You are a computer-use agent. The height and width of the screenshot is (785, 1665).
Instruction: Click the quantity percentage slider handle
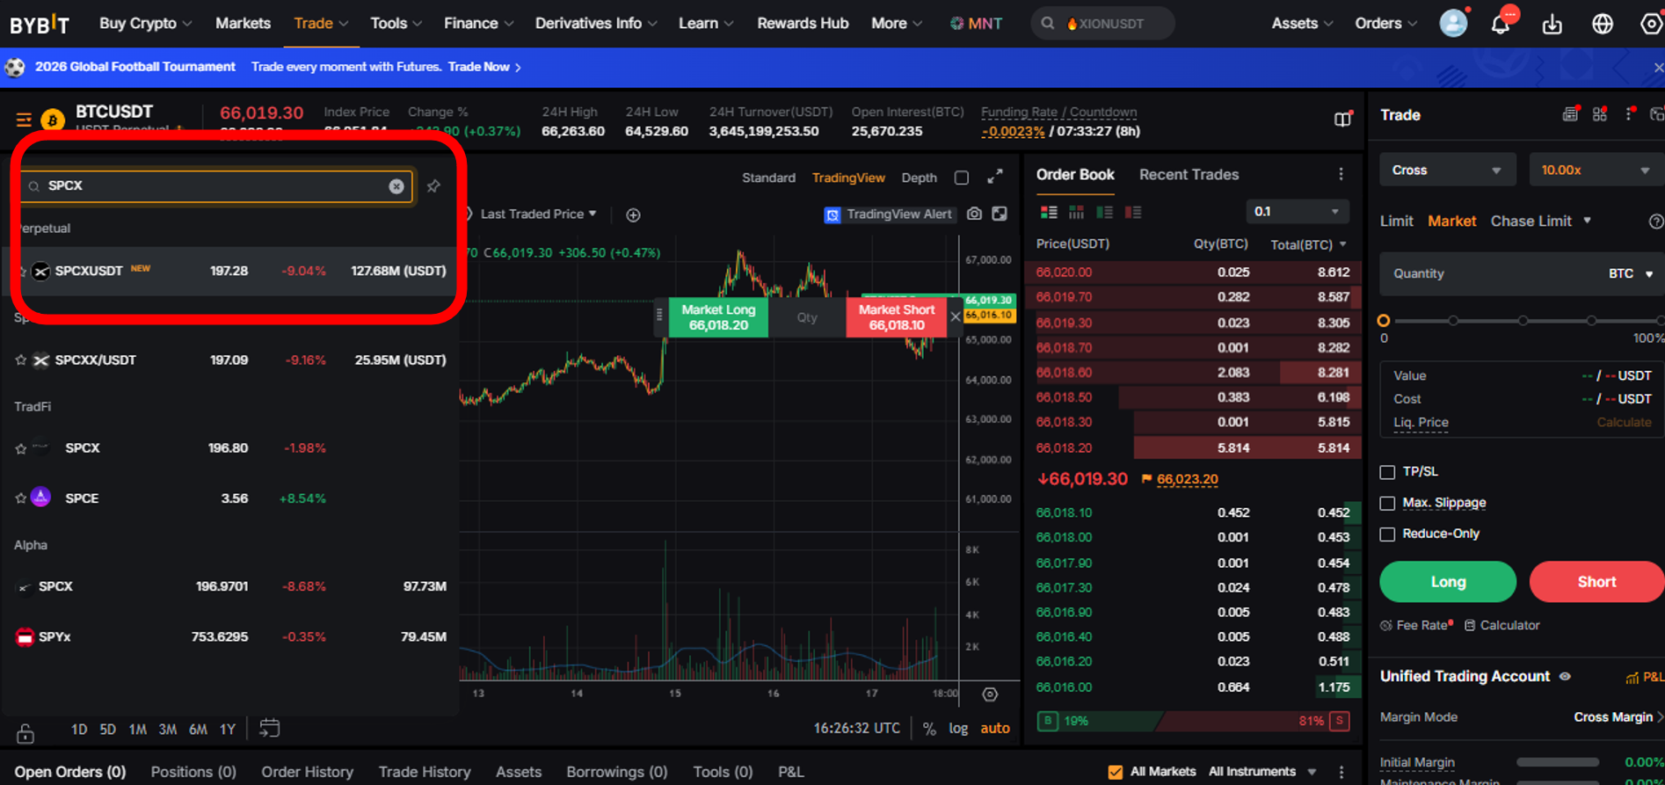pyautogui.click(x=1383, y=321)
